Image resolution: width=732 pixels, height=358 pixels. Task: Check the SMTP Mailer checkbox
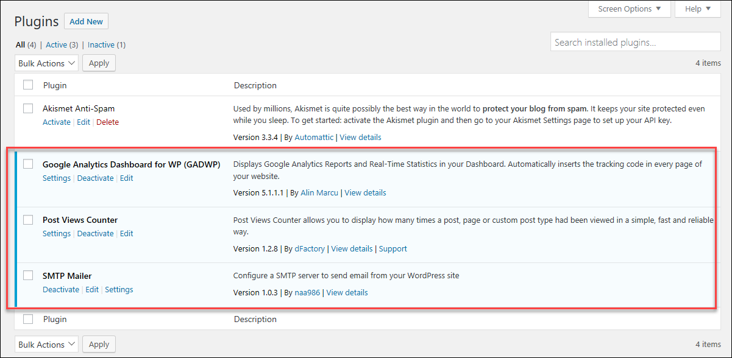28,275
